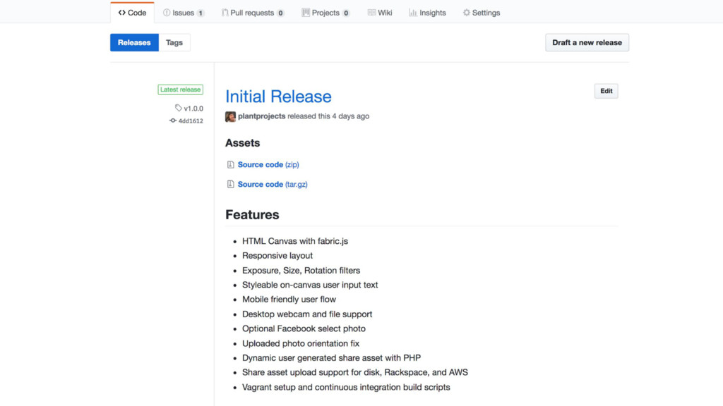Open the plantprojects profile link
The width and height of the screenshot is (723, 406).
[x=262, y=116]
